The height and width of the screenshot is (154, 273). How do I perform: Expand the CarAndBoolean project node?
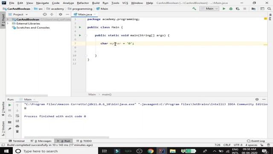(x=8, y=19)
